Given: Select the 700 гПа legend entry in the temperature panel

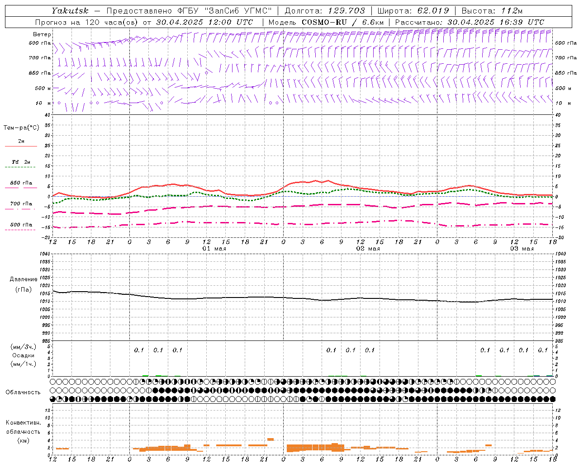Looking at the screenshot, I should (x=21, y=204).
